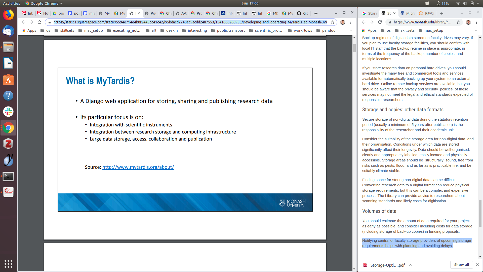Open Slack from the dock

pos(8,112)
